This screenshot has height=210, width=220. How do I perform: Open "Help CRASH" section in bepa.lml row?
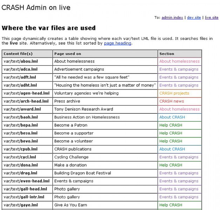point(171,125)
